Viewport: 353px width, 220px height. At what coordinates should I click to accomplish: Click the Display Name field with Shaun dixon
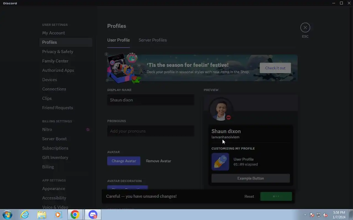point(151,100)
